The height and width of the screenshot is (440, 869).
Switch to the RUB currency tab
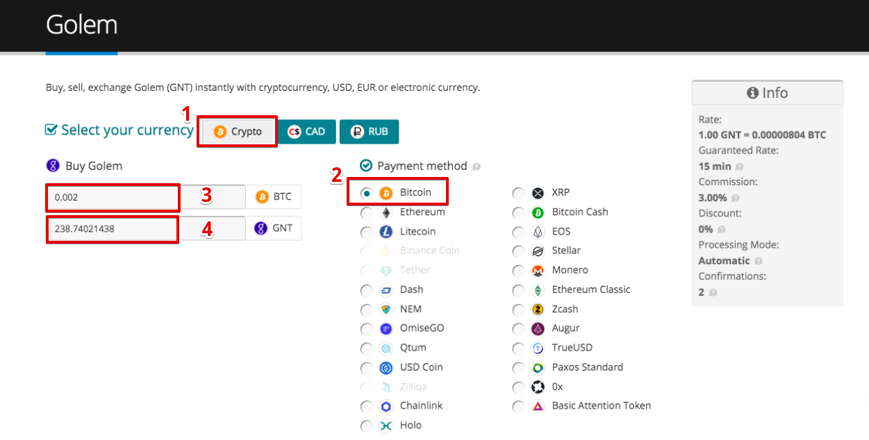[x=369, y=132]
